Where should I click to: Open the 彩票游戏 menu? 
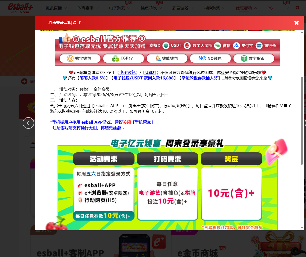click(180, 8)
